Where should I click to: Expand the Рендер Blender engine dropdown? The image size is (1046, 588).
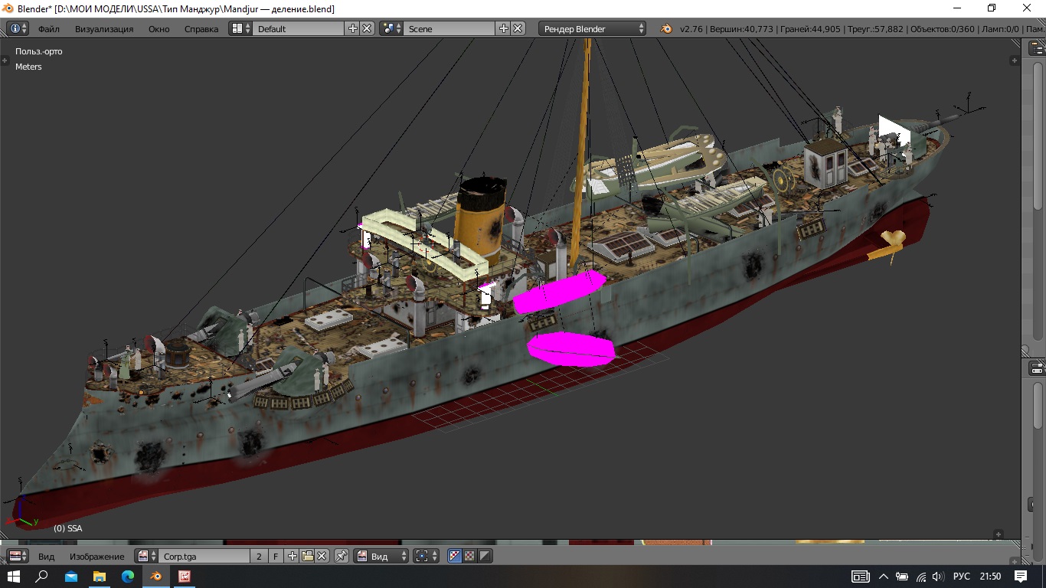click(x=593, y=28)
